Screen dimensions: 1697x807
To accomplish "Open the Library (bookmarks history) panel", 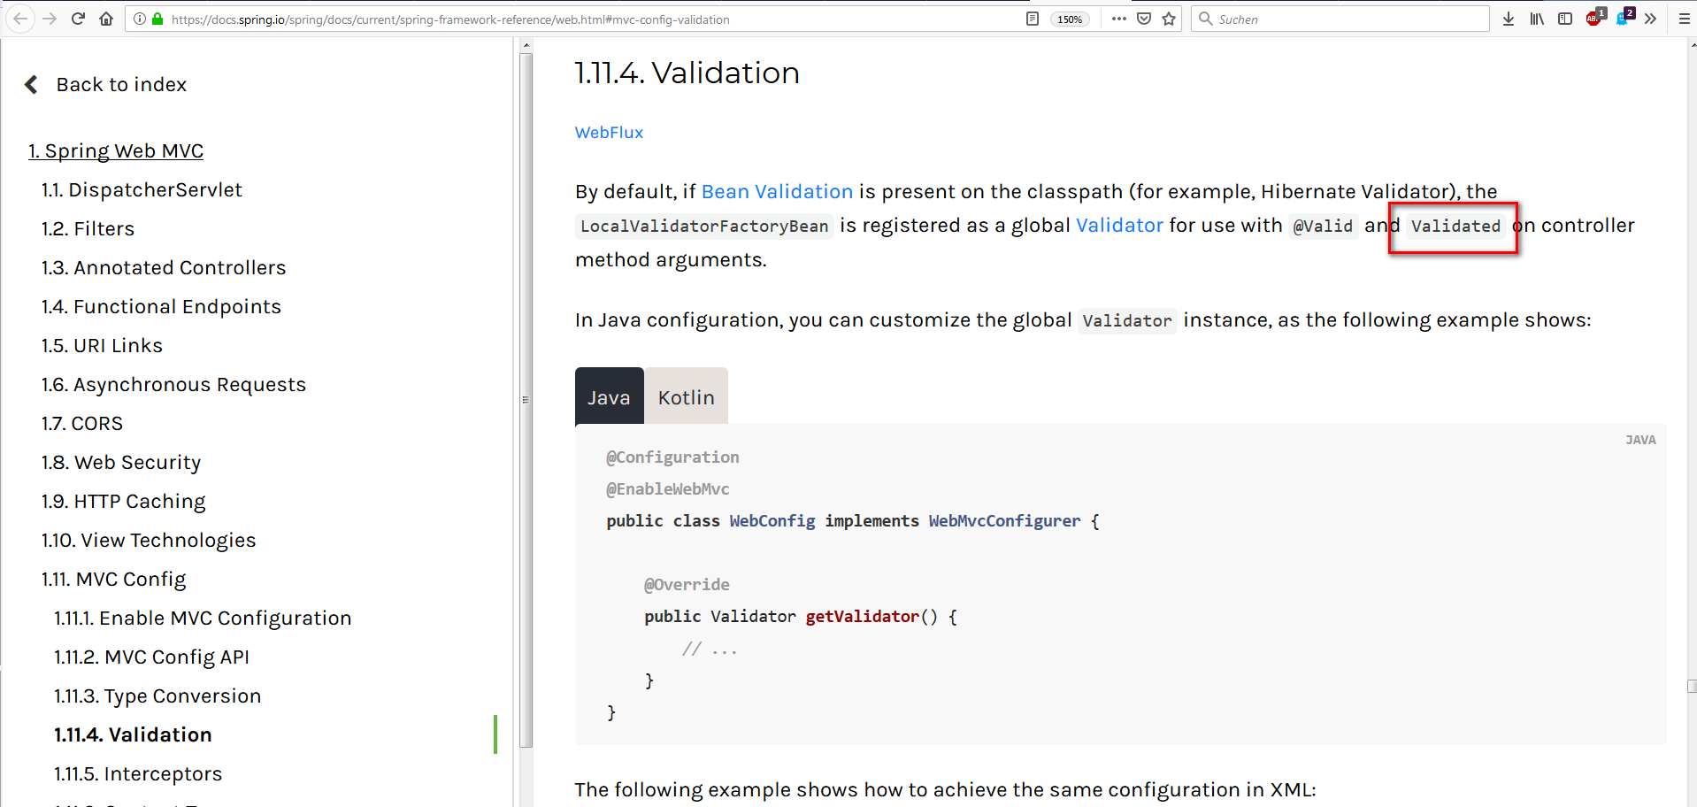I will tap(1536, 19).
